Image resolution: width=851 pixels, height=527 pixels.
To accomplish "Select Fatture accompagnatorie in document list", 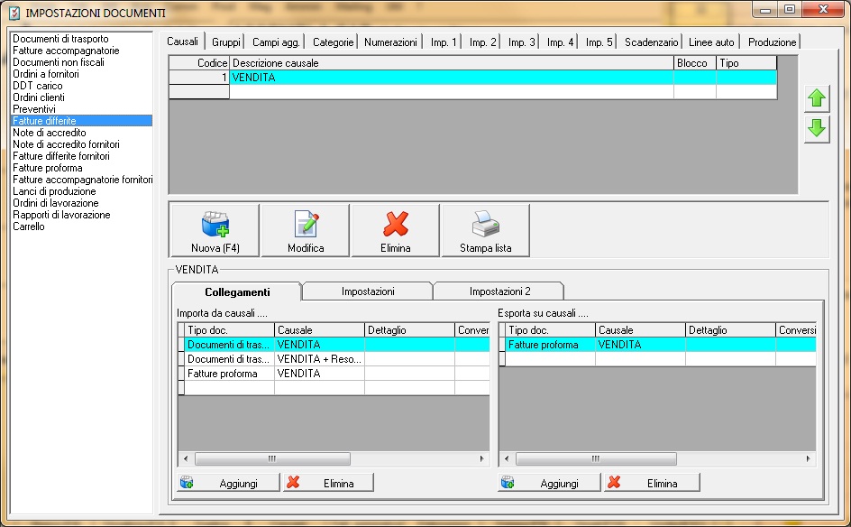I will [81, 51].
